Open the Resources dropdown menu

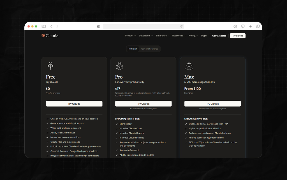179,36
